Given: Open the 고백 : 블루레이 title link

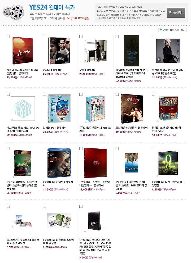Looking at the screenshot, I should coord(88,70).
